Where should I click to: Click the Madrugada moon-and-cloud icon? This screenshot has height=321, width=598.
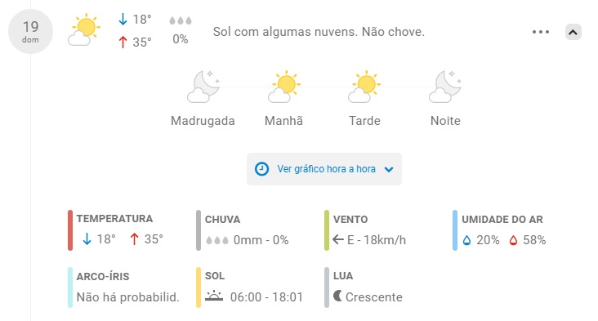(203, 87)
